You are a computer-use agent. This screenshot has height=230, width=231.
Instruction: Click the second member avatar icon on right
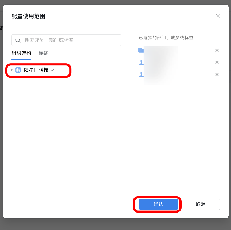(141, 74)
